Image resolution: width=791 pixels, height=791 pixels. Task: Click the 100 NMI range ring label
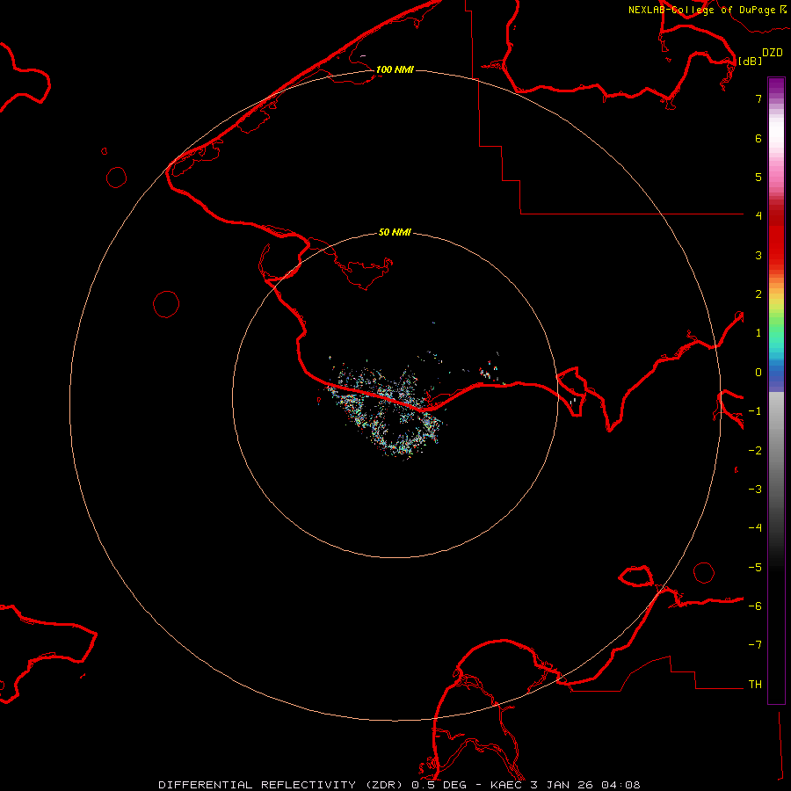395,69
